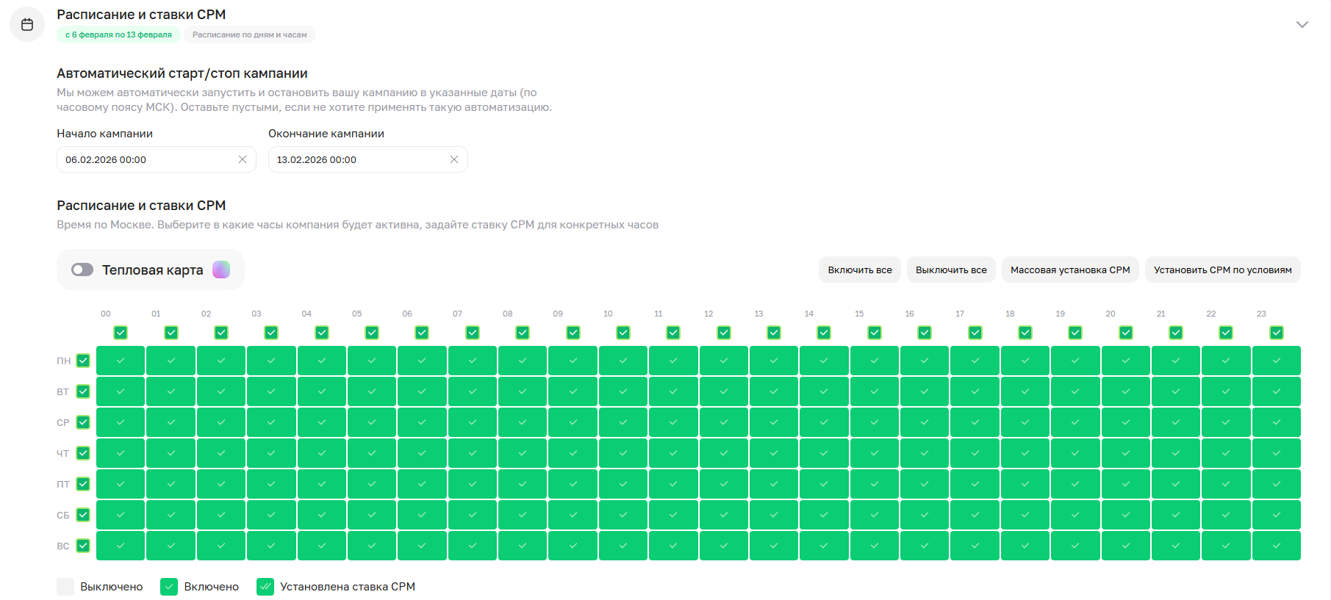Disable the СР cell at hour 10
The image size is (1331, 600).
623,422
